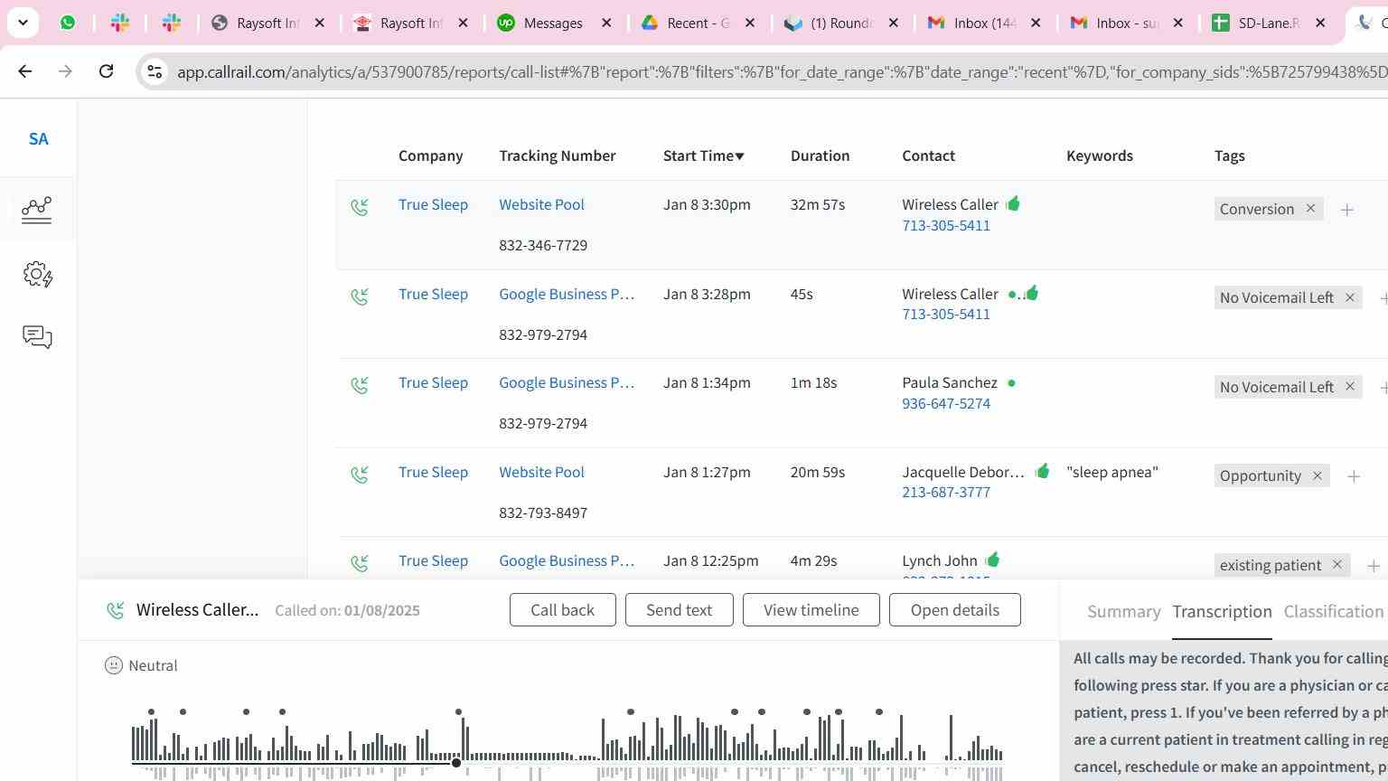Click the Neutral sentiment indicator
Image resolution: width=1388 pixels, height=781 pixels.
click(x=141, y=665)
